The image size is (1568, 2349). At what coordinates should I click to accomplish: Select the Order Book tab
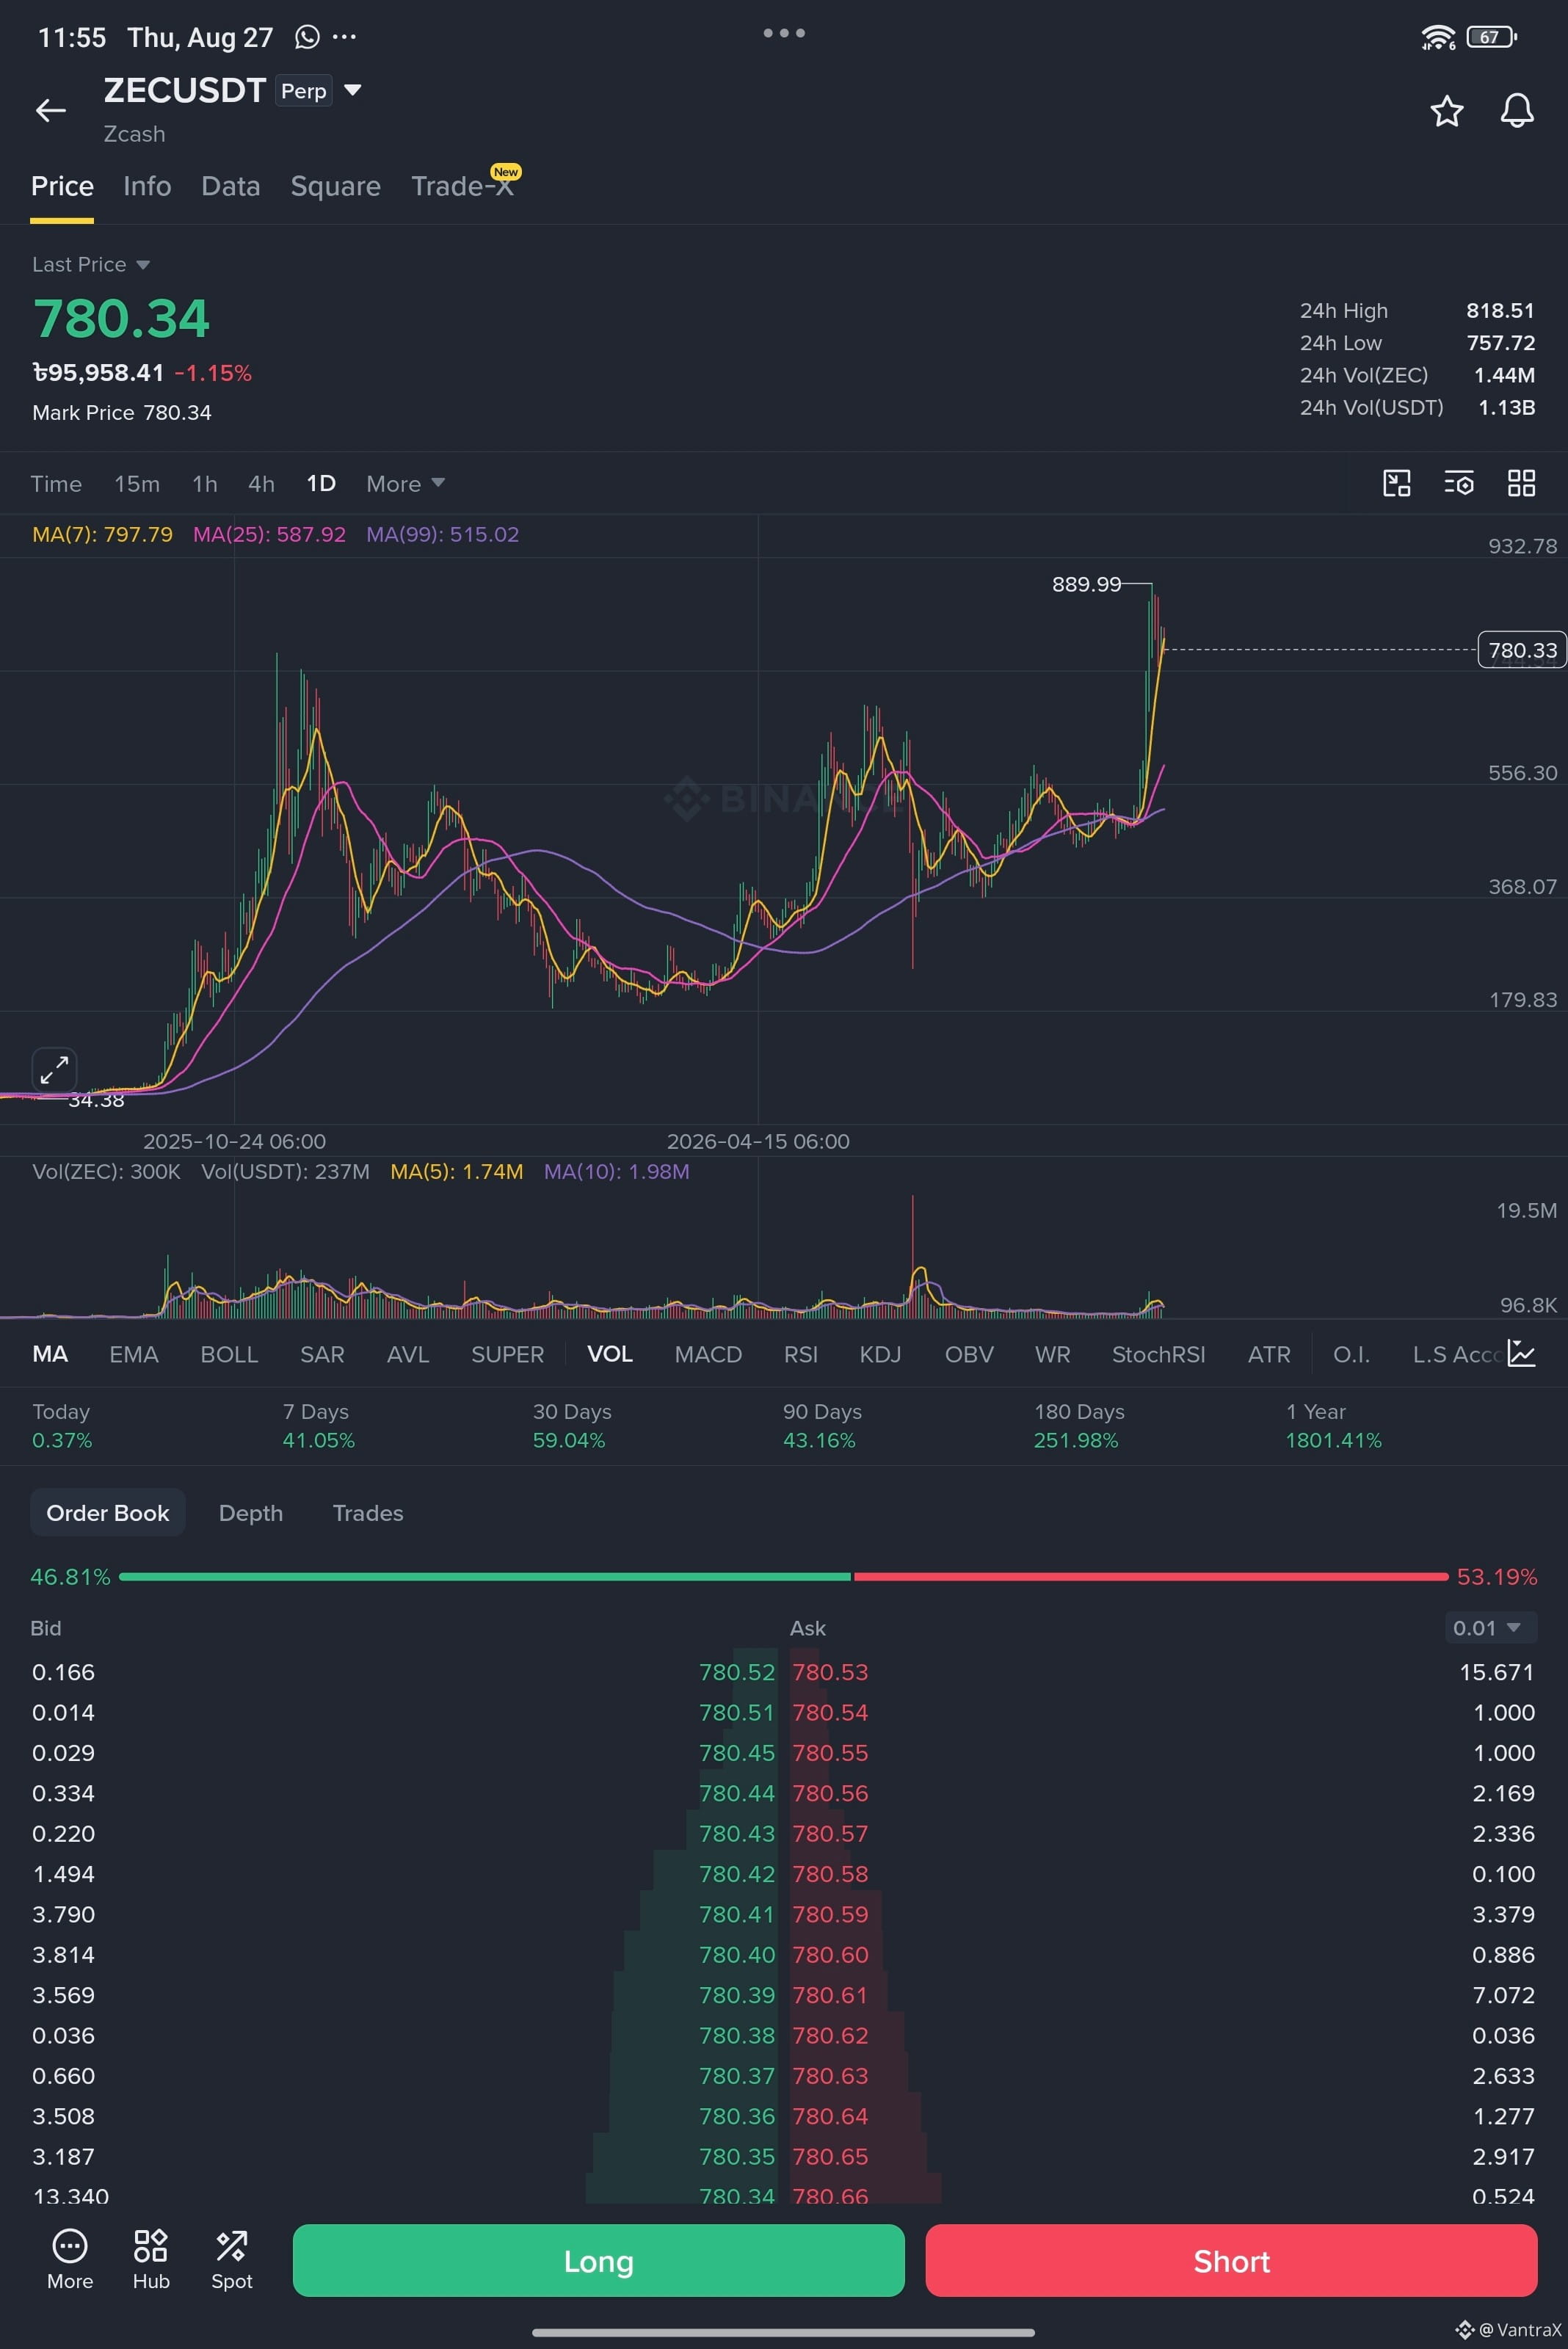click(x=108, y=1512)
